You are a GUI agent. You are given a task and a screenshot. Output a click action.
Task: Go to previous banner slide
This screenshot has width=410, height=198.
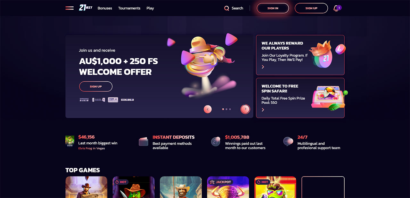click(x=208, y=109)
